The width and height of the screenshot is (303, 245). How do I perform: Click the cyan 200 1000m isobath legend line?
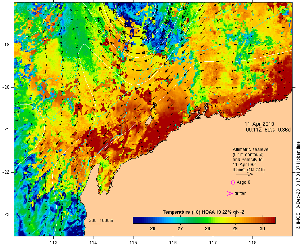(95, 224)
